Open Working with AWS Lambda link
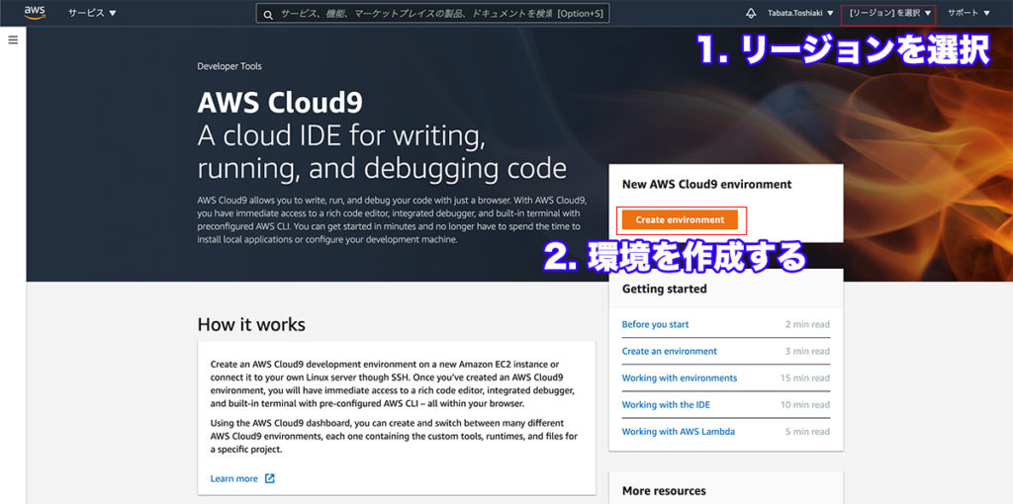Screen dimensions: 1013x504 pyautogui.click(x=678, y=431)
